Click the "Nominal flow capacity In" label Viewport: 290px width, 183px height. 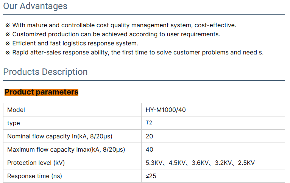(x=60, y=136)
